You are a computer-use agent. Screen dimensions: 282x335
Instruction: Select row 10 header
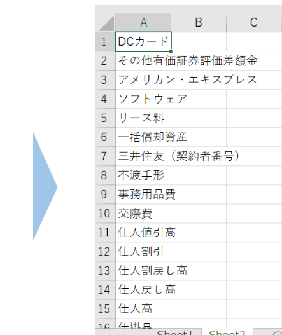pyautogui.click(x=105, y=214)
